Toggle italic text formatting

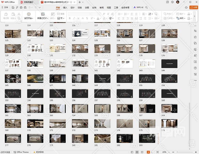[74, 18]
